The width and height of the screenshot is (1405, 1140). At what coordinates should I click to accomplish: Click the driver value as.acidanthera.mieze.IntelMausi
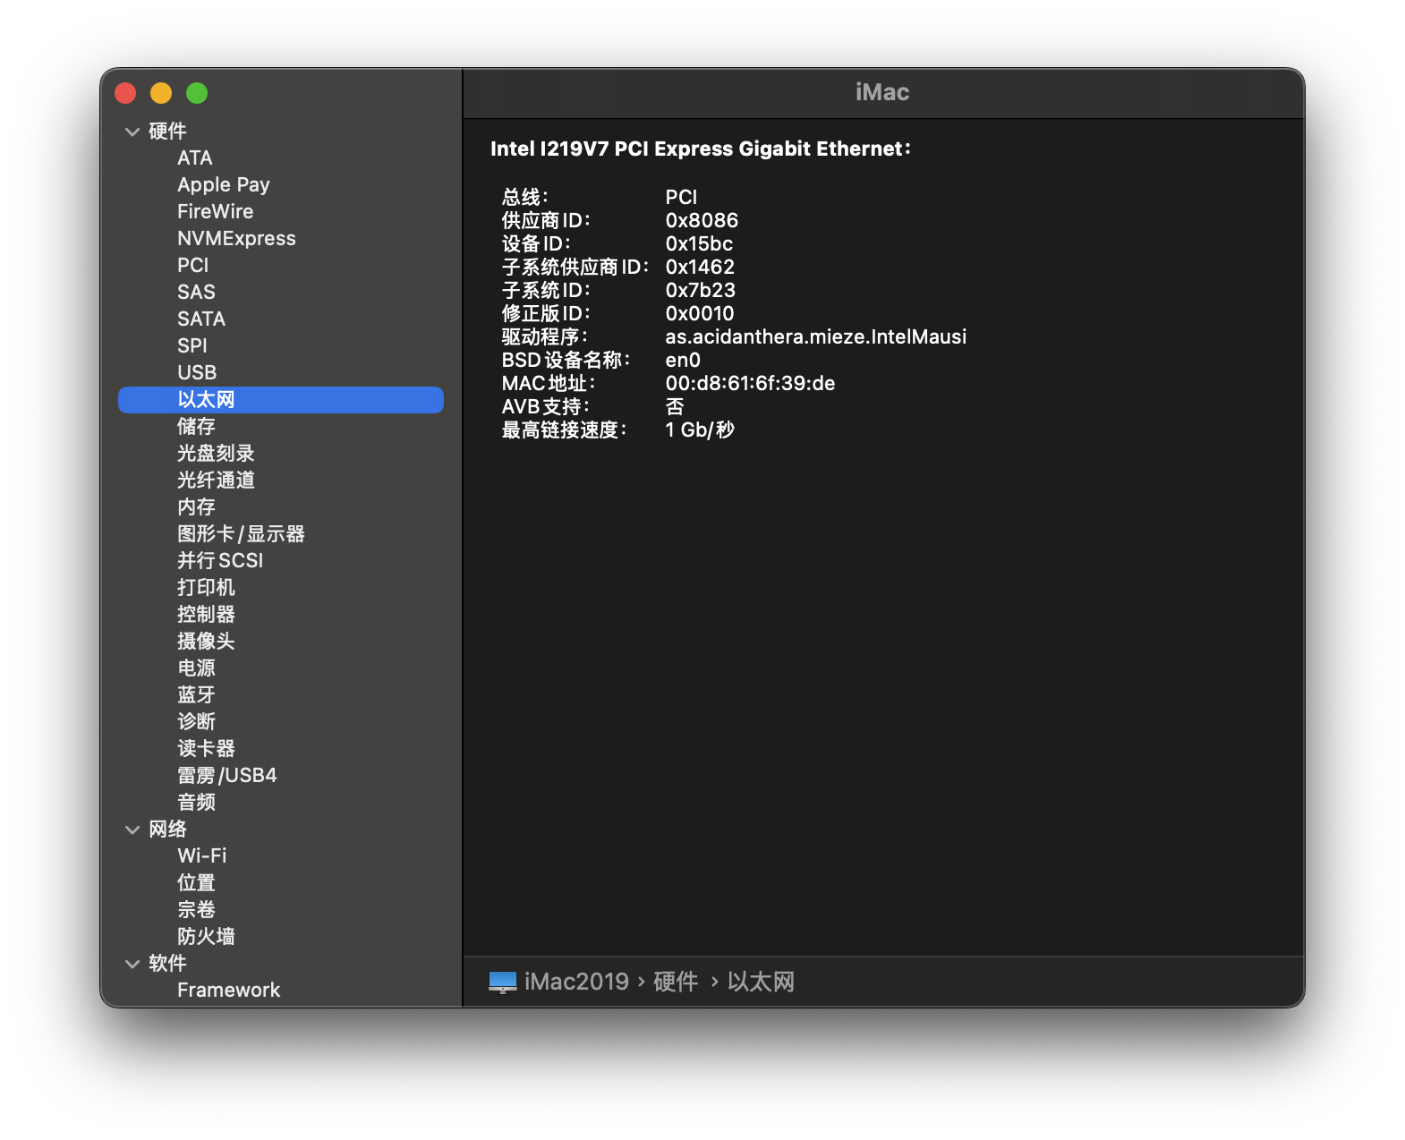(x=816, y=336)
